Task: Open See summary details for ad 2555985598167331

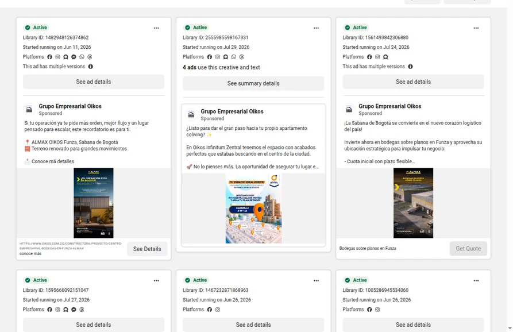Action: tap(253, 83)
